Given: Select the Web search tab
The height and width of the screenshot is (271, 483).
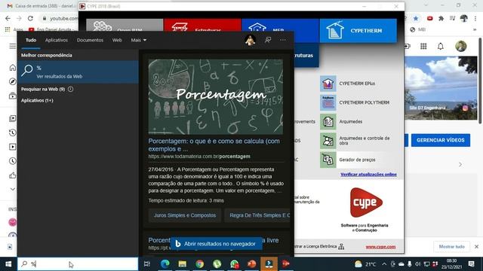Looking at the screenshot, I should pos(117,40).
